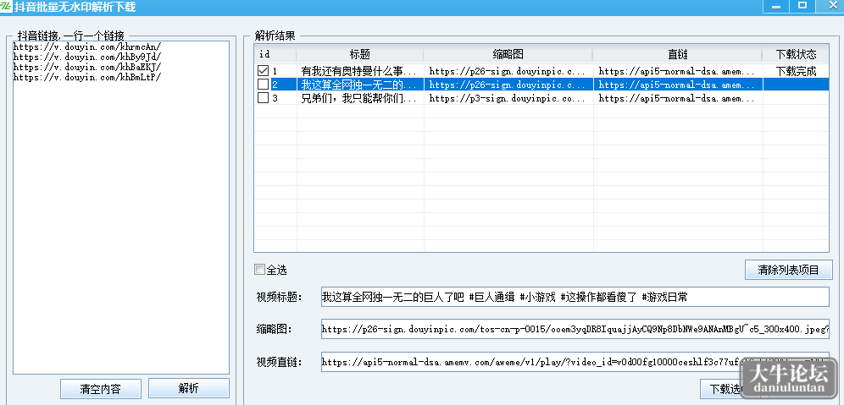Click inside the 视频直链 URL field
Viewport: 844px width, 405px height.
tap(575, 362)
